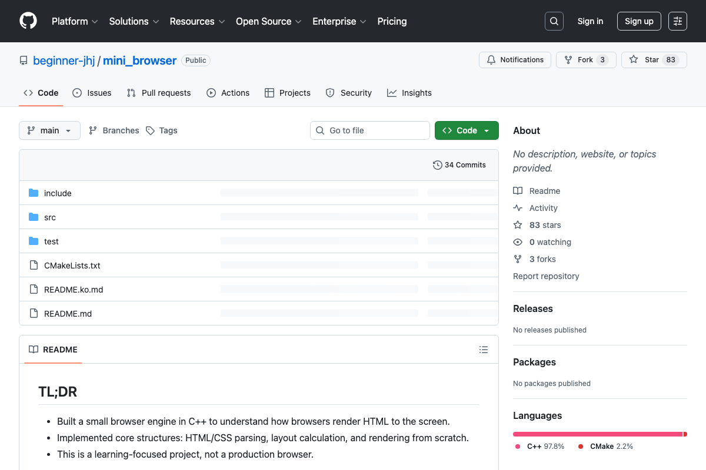Expand the Platform menu

tap(74, 21)
